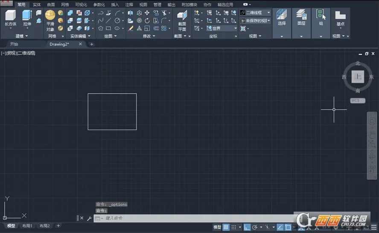Open the WCS dropdown below ViewCube

[x=358, y=100]
